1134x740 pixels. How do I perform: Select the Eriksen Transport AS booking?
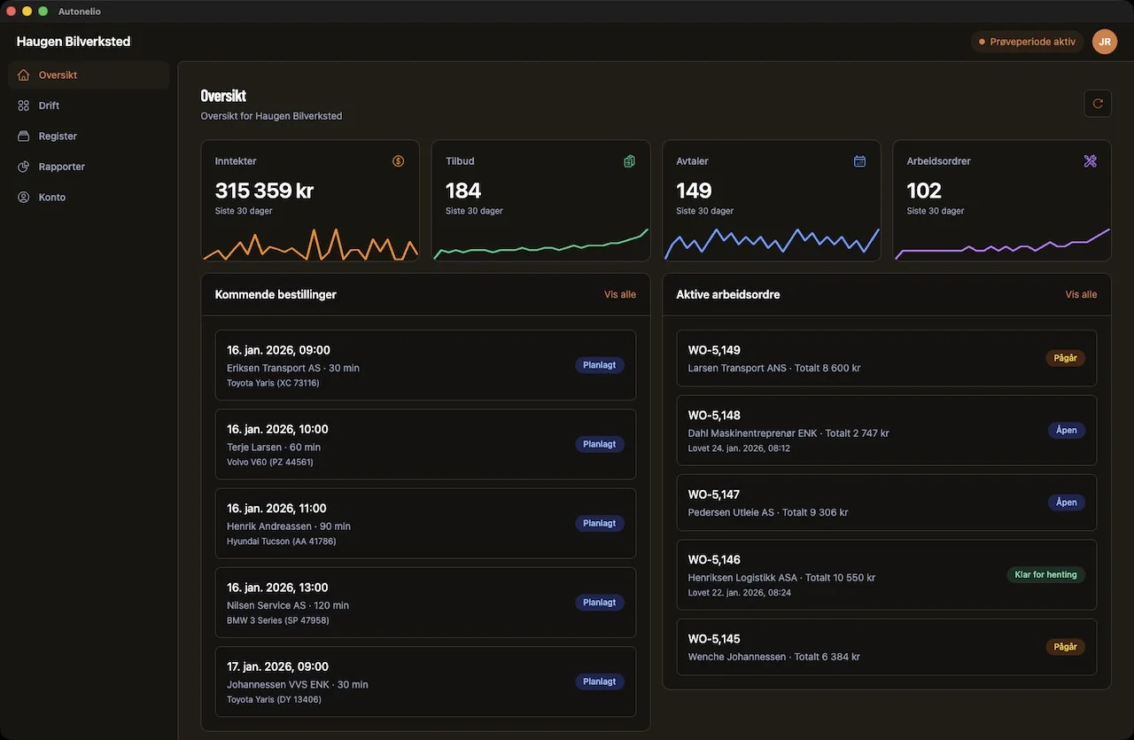[425, 364]
